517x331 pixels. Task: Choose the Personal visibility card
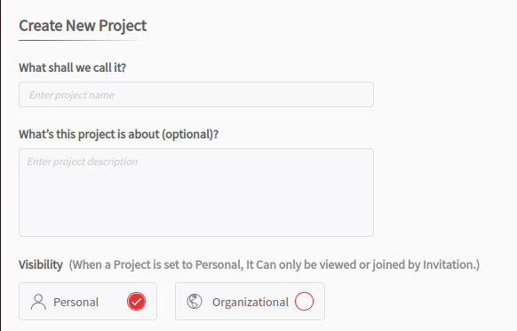click(x=88, y=301)
